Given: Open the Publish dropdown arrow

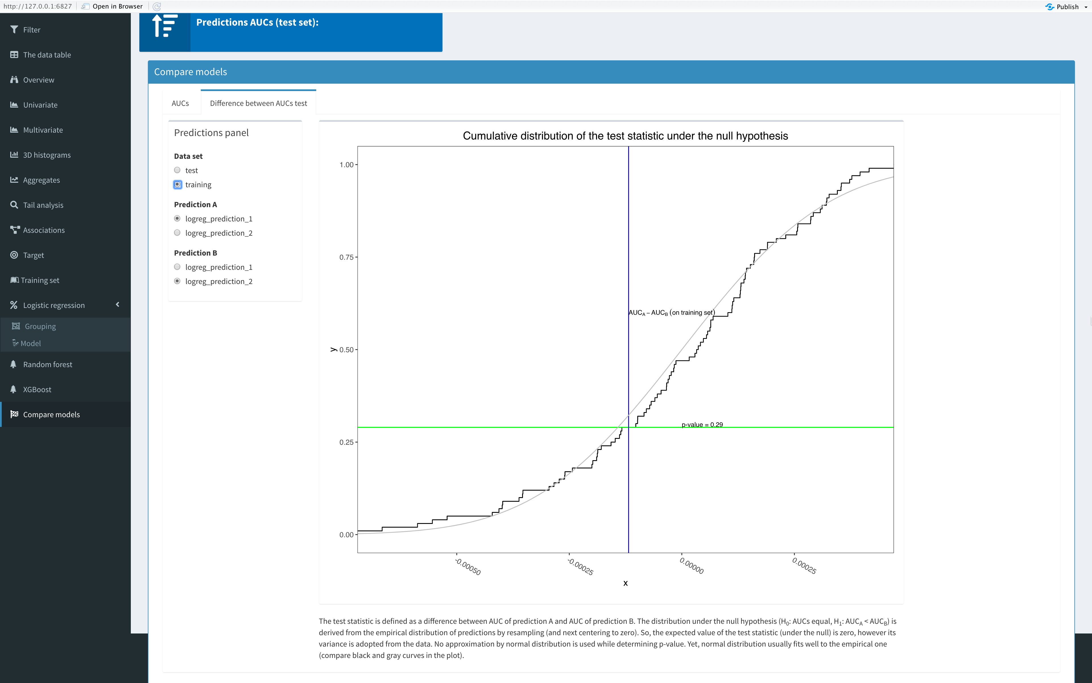Looking at the screenshot, I should pos(1086,7).
